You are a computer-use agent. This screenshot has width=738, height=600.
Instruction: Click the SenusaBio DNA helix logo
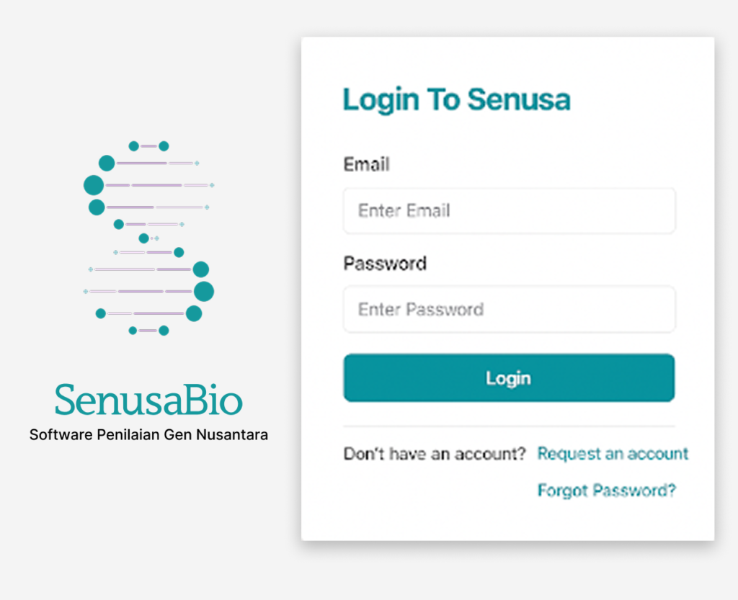click(x=149, y=238)
